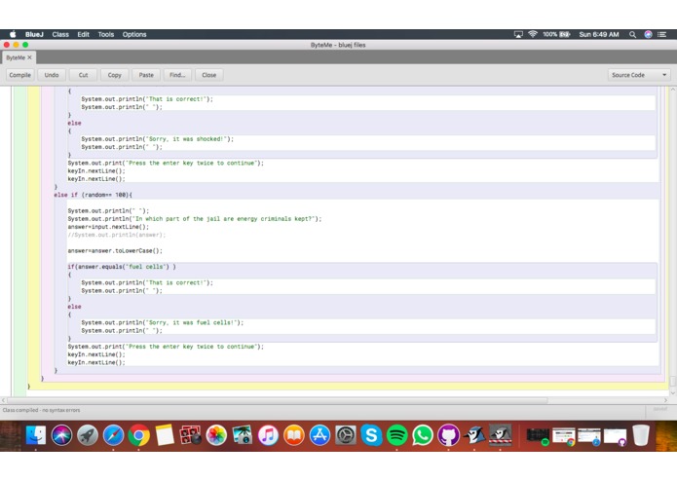Viewport: 677px width, 481px height.
Task: Click the Paste button
Action: (x=146, y=75)
